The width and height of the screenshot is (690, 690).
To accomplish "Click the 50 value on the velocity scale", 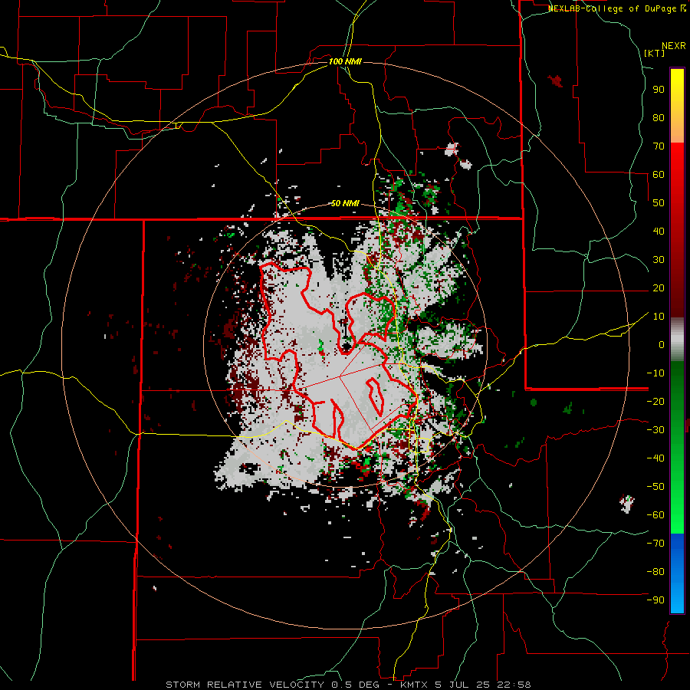I will [x=659, y=203].
